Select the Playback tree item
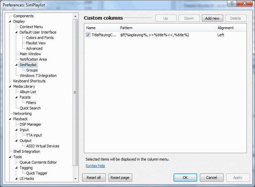This screenshot has width=255, height=187. (21, 119)
